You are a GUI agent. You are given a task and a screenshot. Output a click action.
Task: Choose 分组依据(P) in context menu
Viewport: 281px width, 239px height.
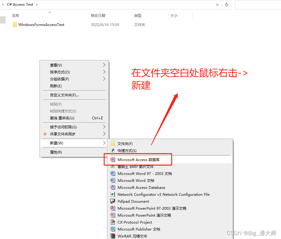(74, 79)
